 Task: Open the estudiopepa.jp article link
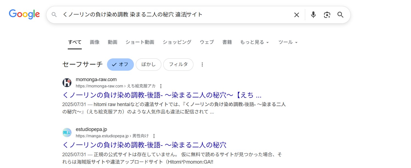pyautogui.click(x=145, y=145)
